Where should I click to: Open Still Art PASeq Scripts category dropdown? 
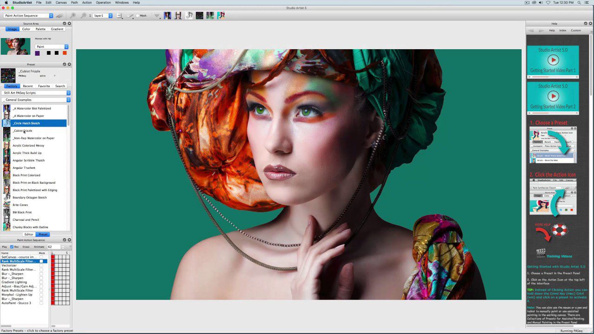point(36,93)
